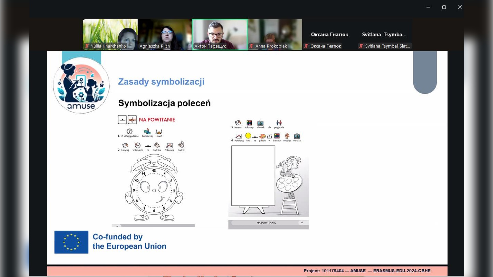Click the question mark symbol in task 1
The height and width of the screenshot is (277, 493).
[130, 132]
